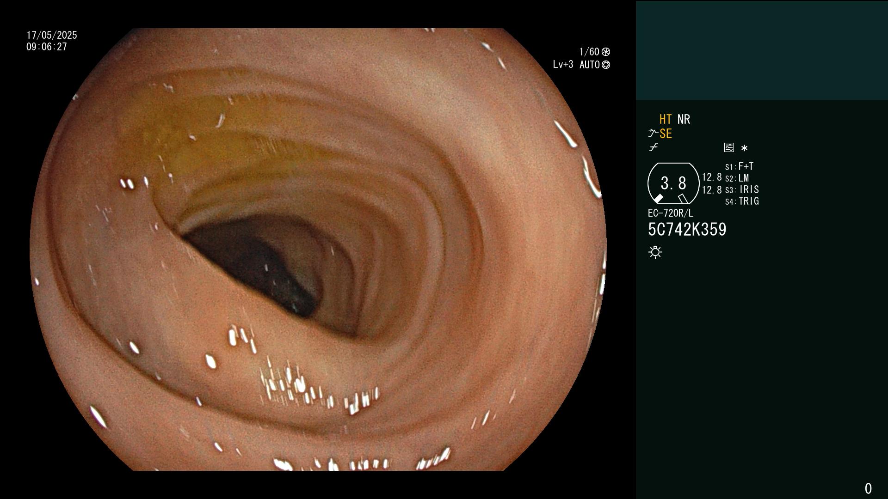This screenshot has height=499, width=888.
Task: Click the image counter 0
Action: coord(868,488)
